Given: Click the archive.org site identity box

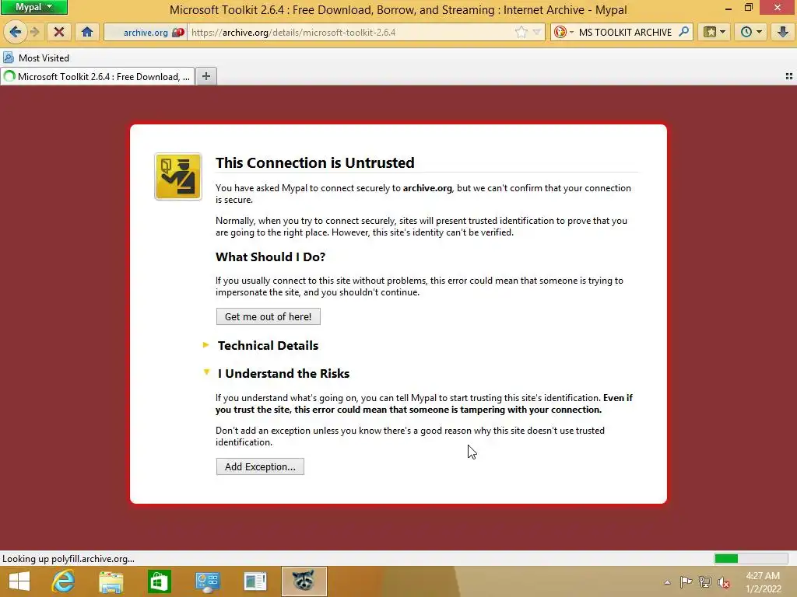Looking at the screenshot, I should click(146, 33).
